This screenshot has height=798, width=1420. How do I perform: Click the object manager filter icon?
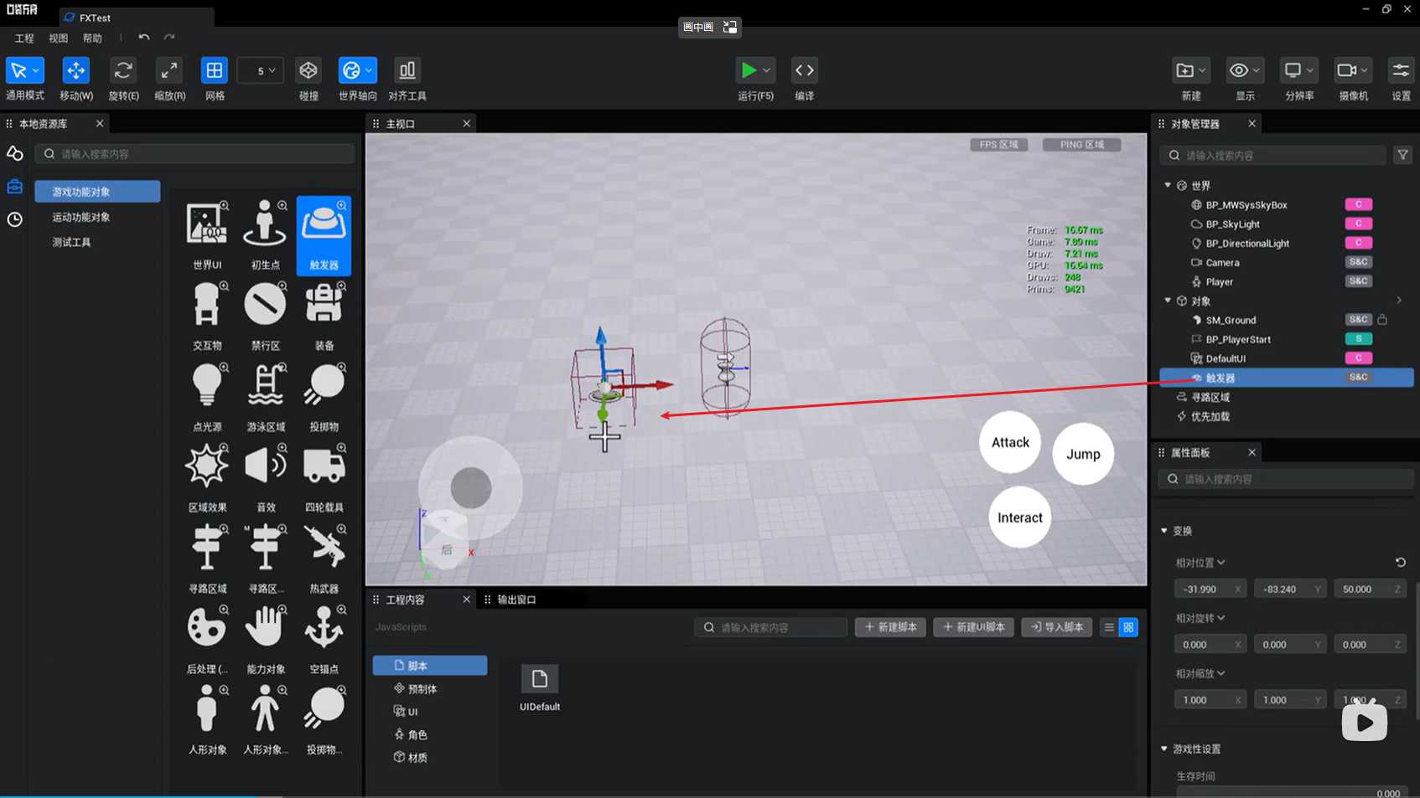(x=1402, y=155)
